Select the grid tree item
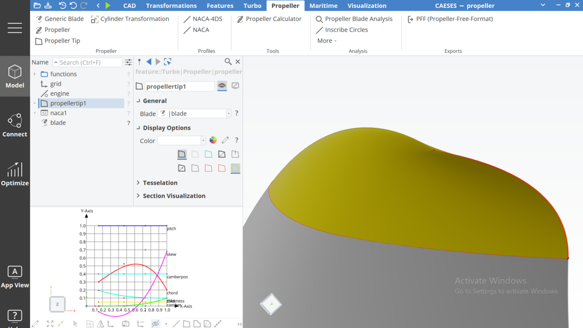 [x=55, y=84]
